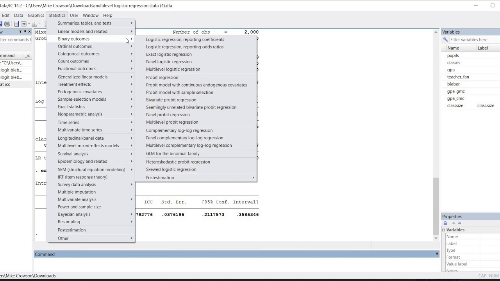Click the wrench icon in Variables panel
Viewport: 500px width, 281px height.
pos(445,39)
